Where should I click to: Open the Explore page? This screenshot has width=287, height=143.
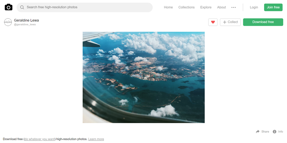tap(206, 7)
